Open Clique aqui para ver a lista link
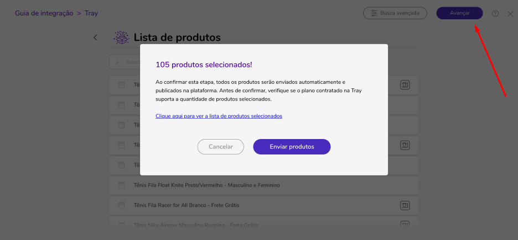Image resolution: width=518 pixels, height=240 pixels. click(219, 116)
